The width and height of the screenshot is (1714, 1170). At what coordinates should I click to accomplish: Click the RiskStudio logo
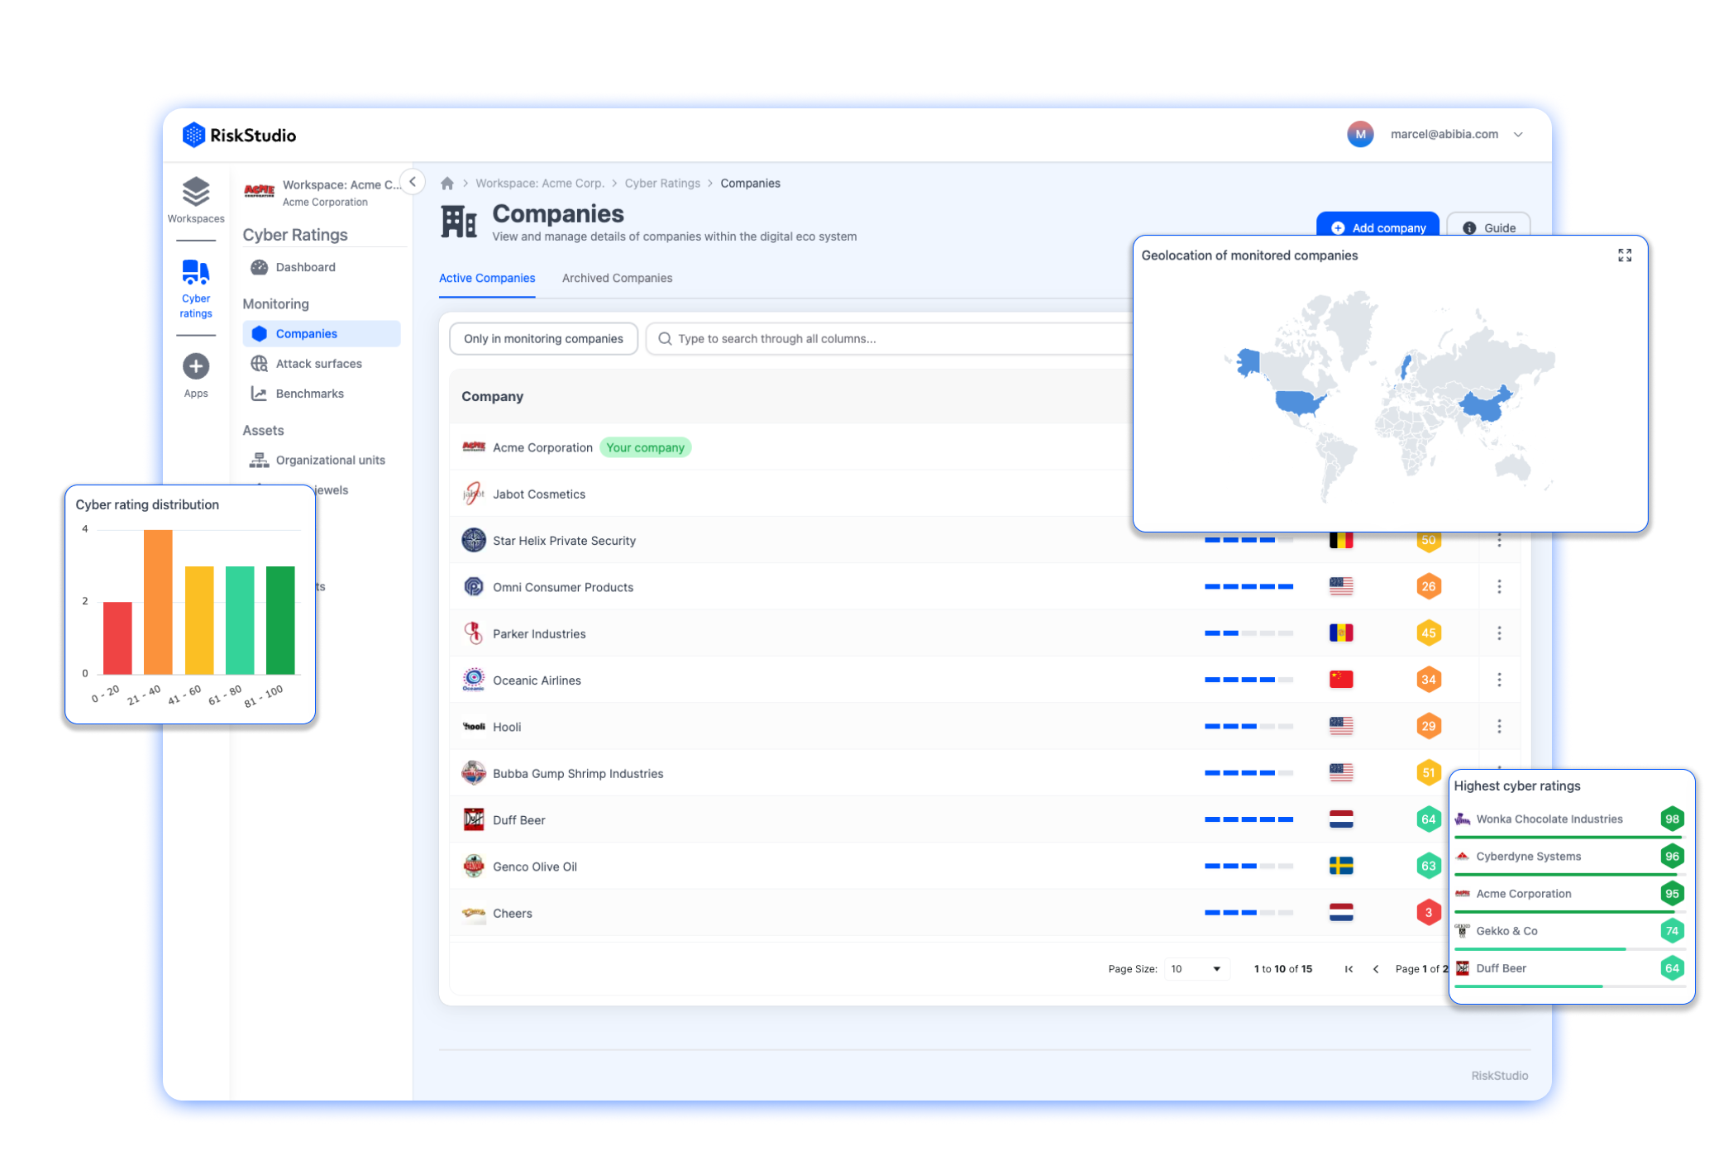239,135
